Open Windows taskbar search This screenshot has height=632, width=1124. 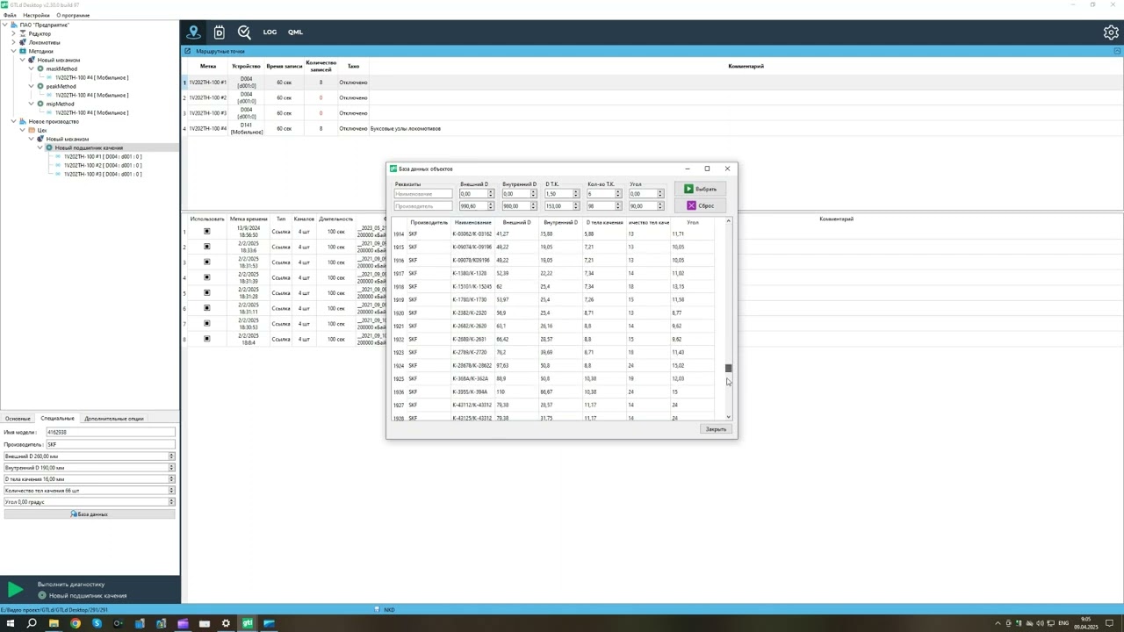(32, 623)
